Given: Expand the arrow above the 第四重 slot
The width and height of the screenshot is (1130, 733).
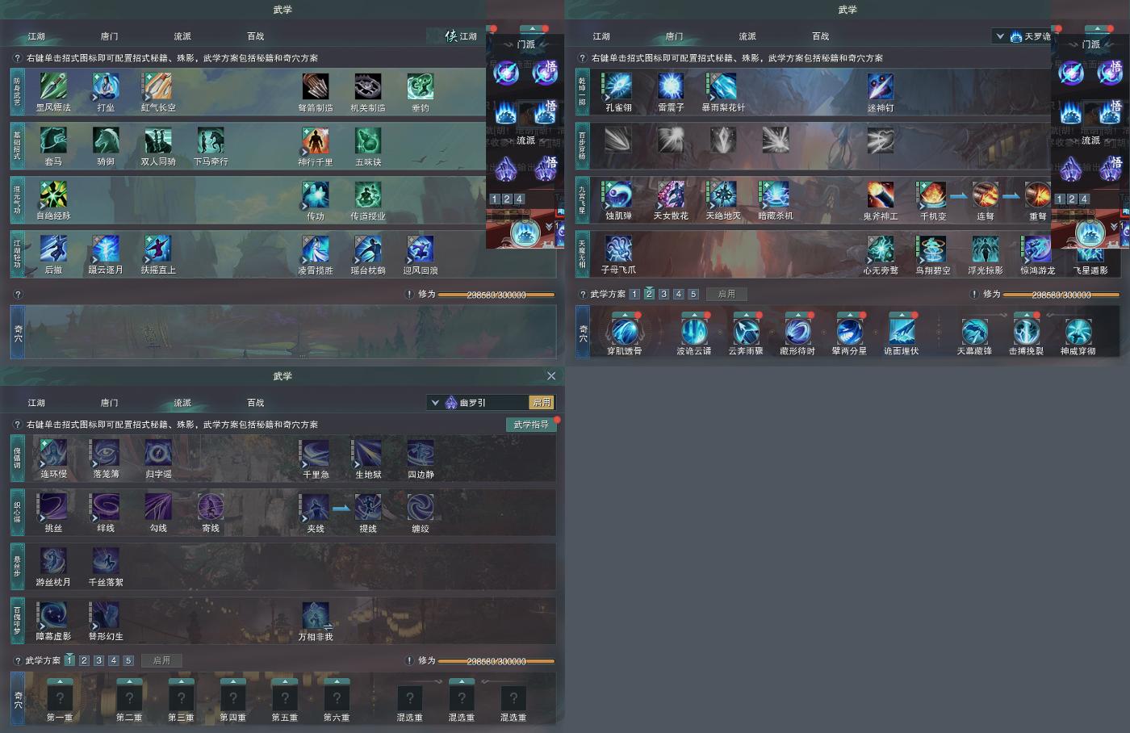Looking at the screenshot, I should click(233, 681).
